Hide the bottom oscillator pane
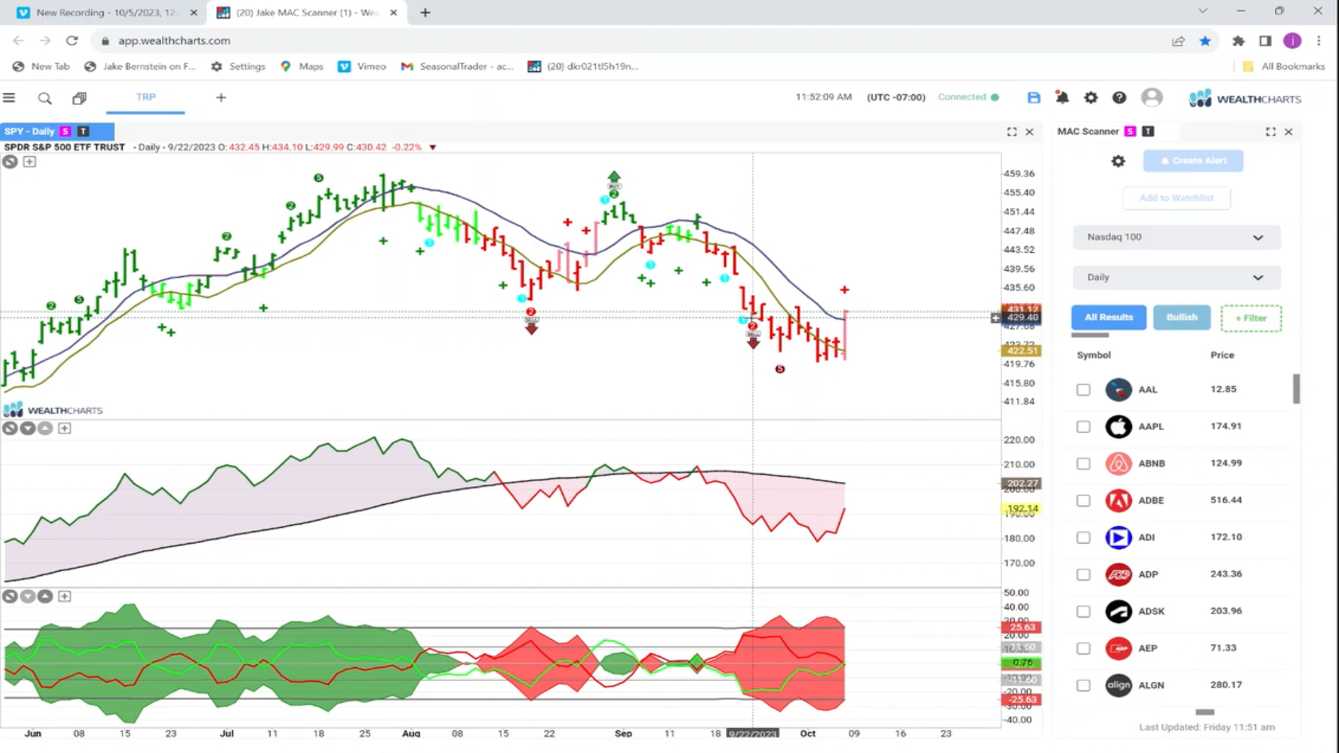 point(10,596)
